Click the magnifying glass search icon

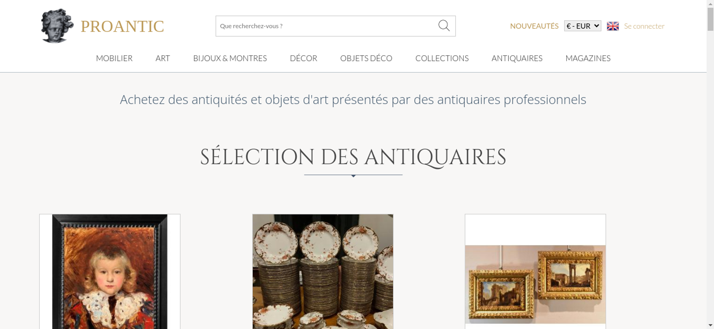[444, 26]
